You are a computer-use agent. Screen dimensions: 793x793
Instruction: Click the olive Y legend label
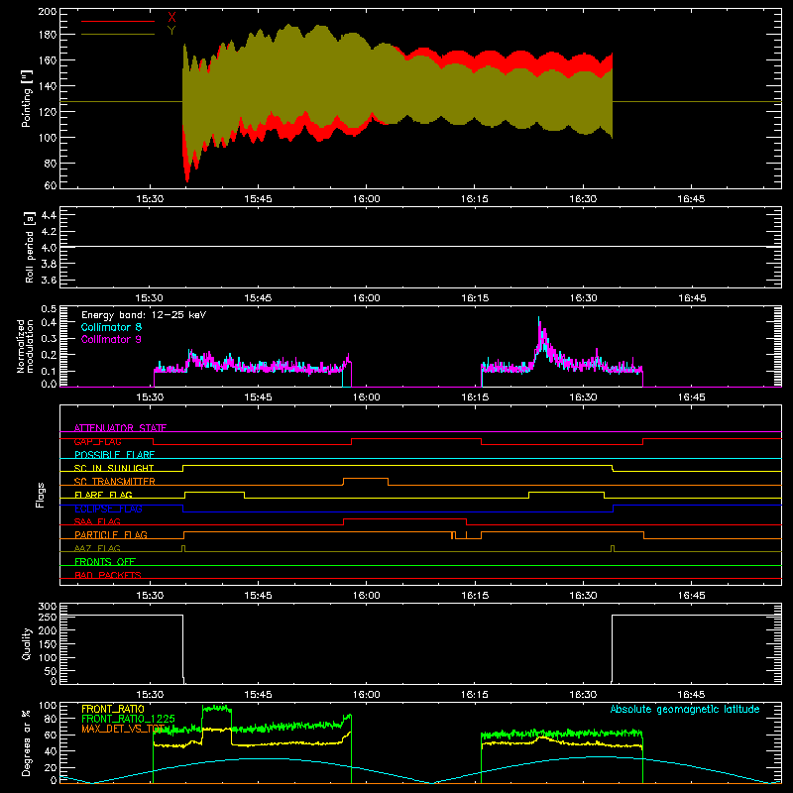[171, 31]
